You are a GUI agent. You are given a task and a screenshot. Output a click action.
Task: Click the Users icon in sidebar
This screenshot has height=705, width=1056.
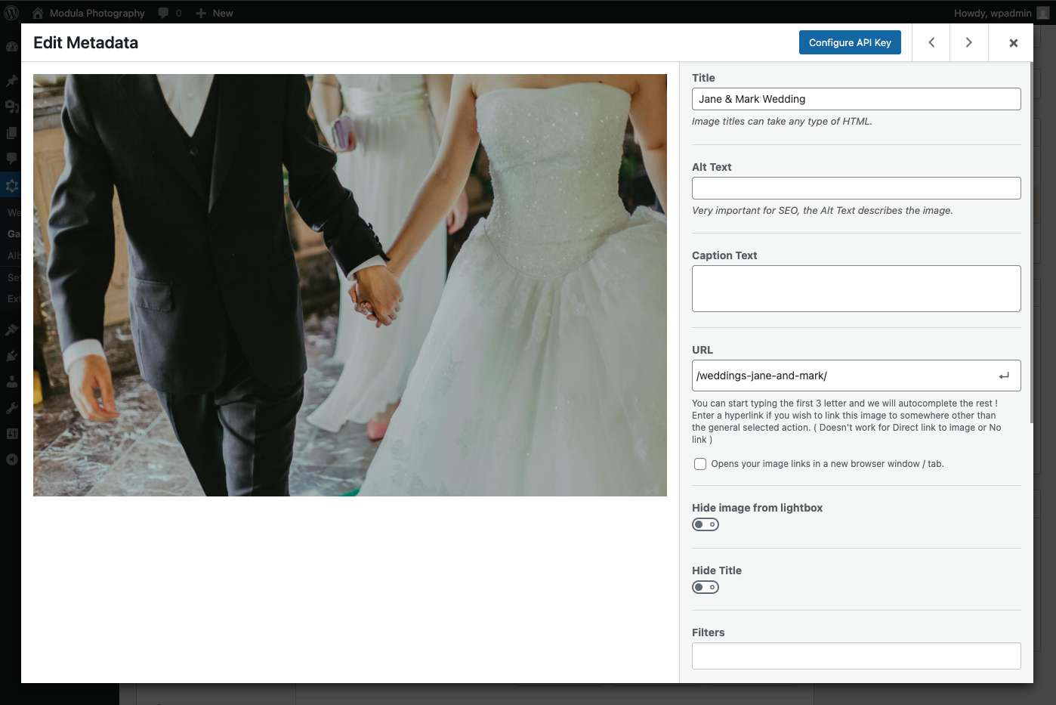[x=11, y=382]
